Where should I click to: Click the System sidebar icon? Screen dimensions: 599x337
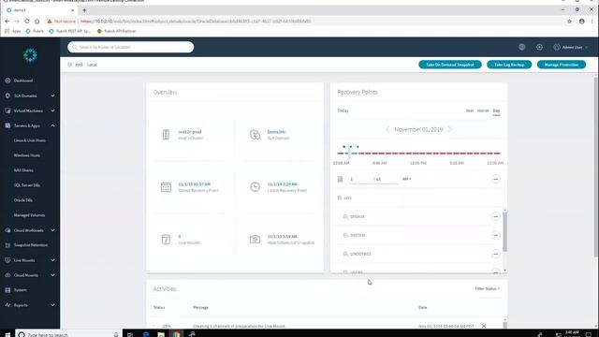pos(7,290)
